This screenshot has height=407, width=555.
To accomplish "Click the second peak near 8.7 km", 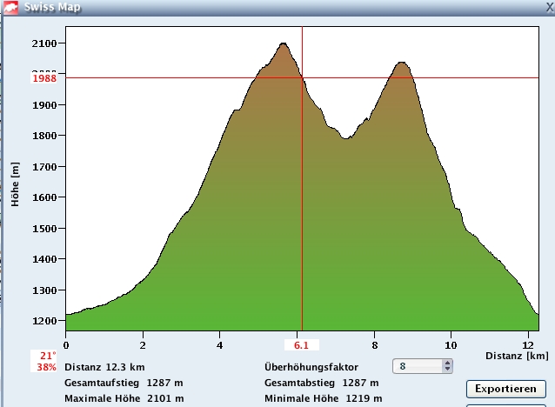I will coord(401,63).
